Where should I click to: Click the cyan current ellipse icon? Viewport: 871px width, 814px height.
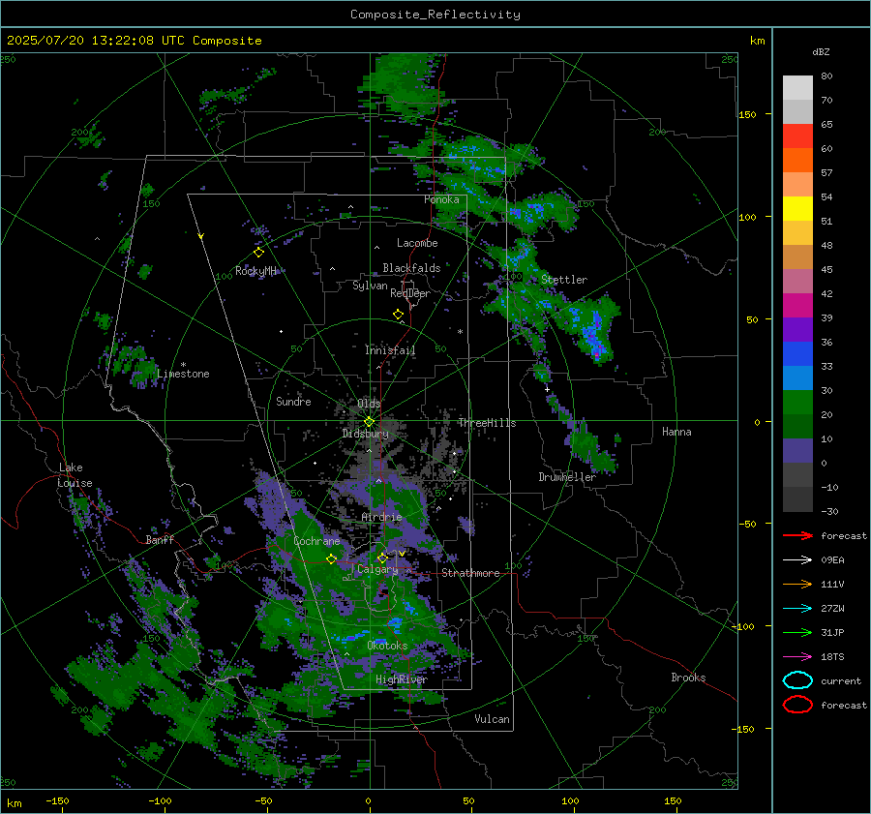point(797,680)
